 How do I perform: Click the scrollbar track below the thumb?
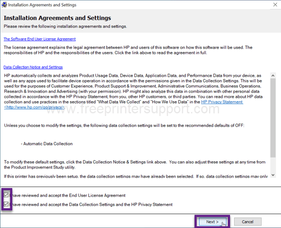tap(273, 165)
